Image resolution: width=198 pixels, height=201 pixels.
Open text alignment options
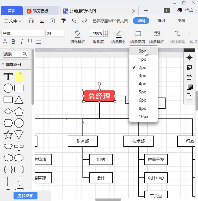click(x=38, y=42)
